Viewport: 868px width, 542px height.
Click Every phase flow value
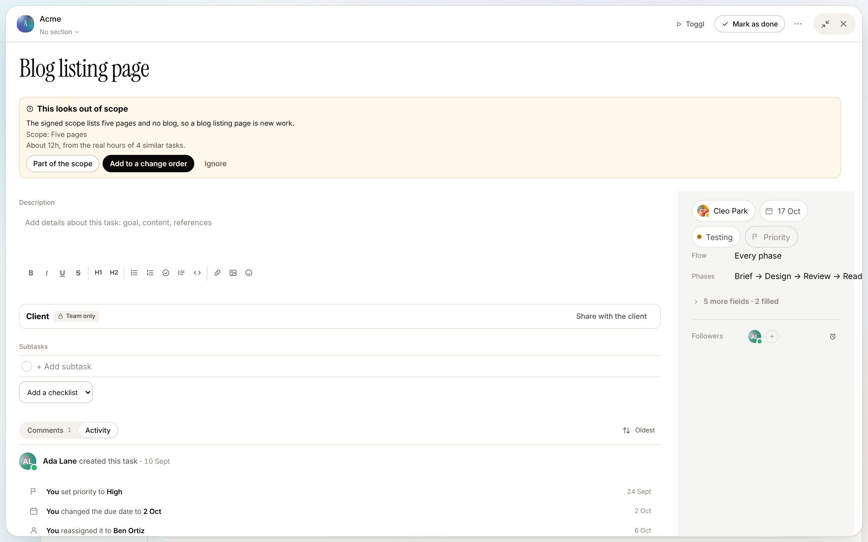tap(758, 256)
